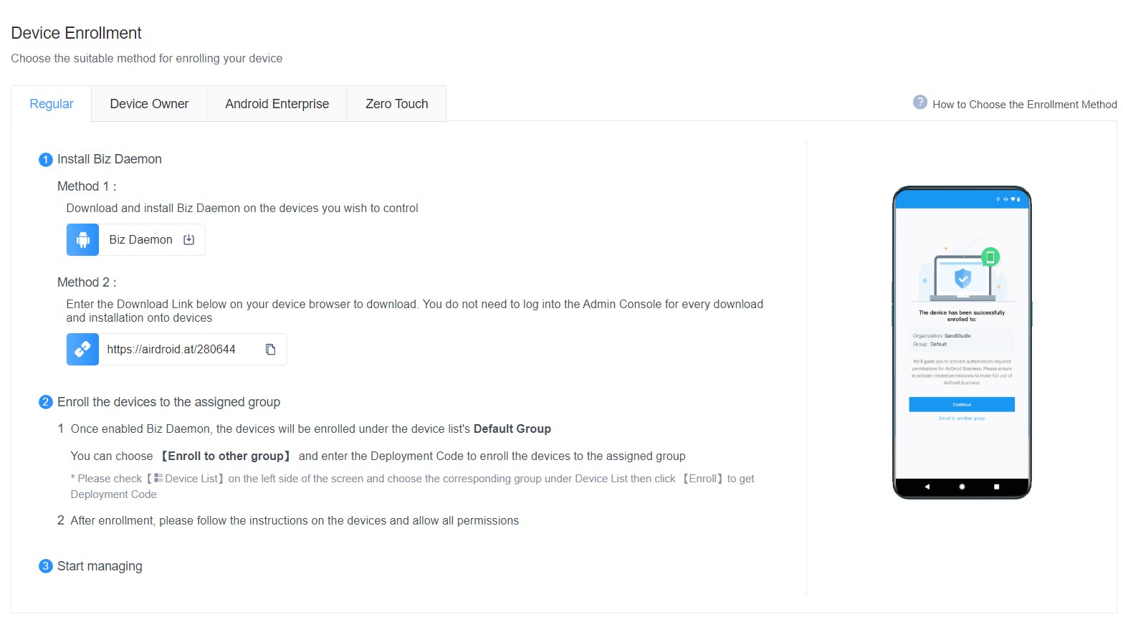
Task: Click Enroll to another group in preview
Action: [x=962, y=418]
